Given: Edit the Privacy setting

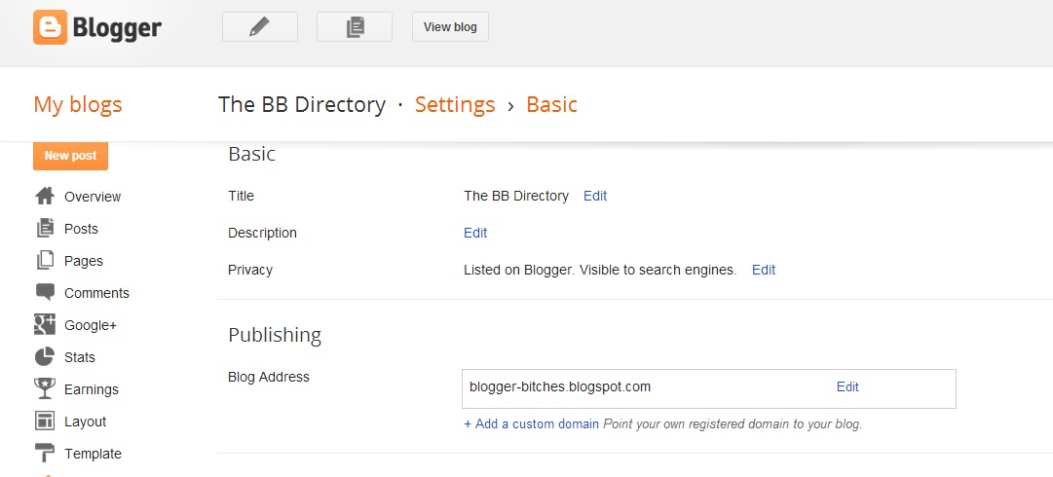Looking at the screenshot, I should pos(764,270).
